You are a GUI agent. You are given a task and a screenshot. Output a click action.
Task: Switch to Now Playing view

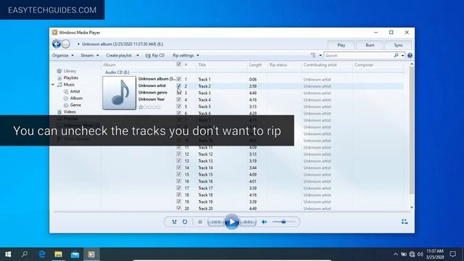point(405,222)
